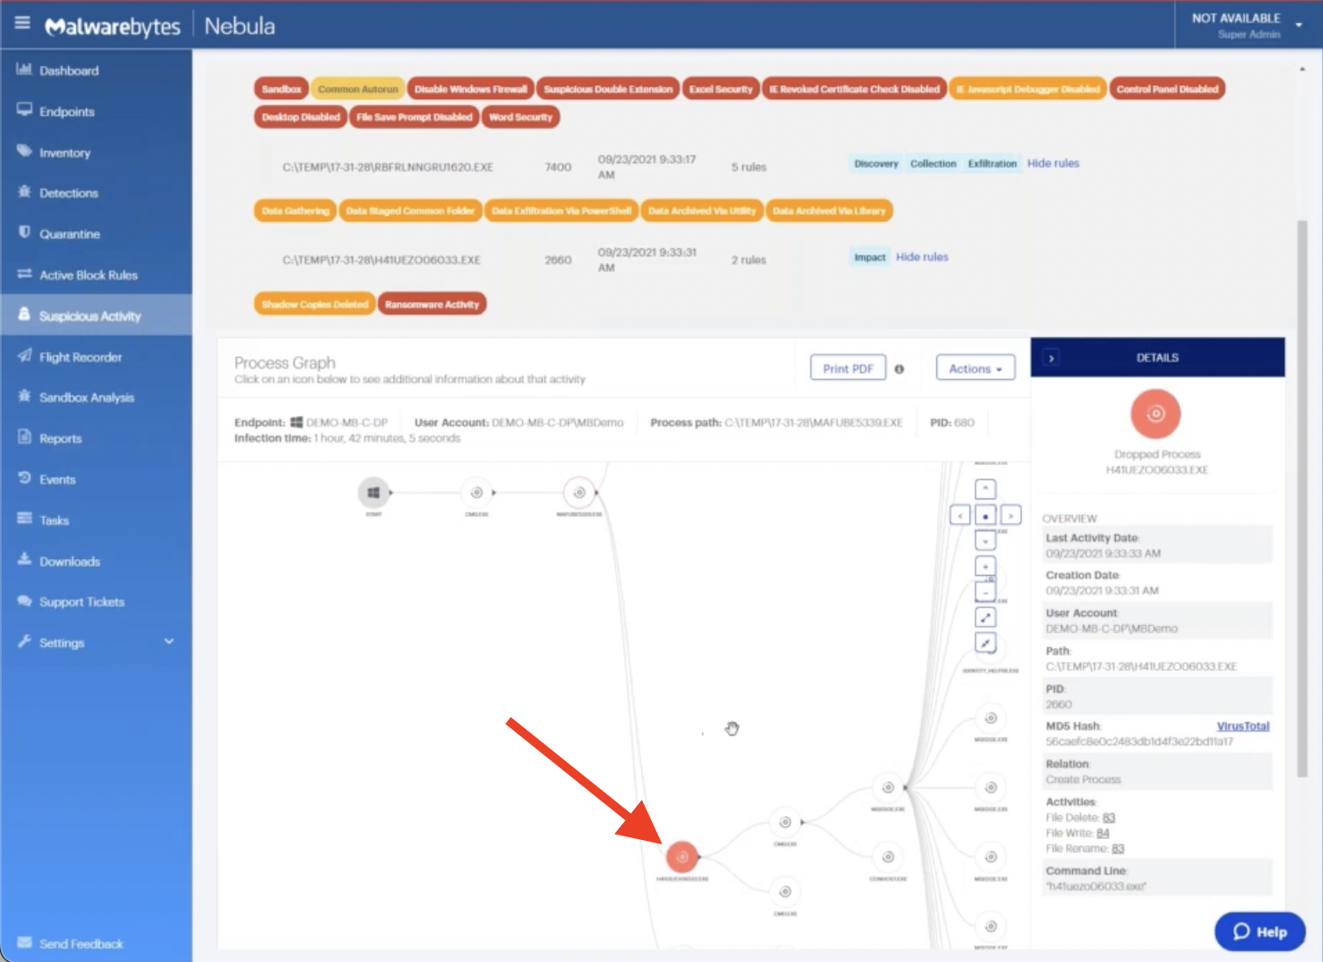
Task: Click Hide rules beside the Exfiltration tag
Action: 1053,163
